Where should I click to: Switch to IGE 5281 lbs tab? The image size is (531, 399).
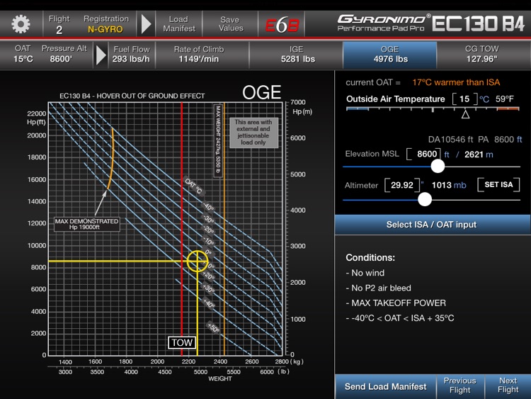pos(297,55)
